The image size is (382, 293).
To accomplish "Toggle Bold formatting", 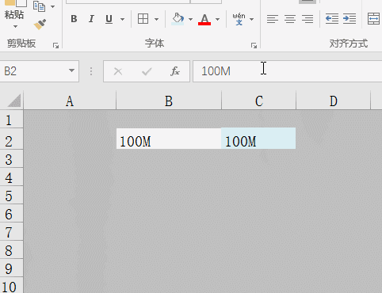I will [74, 19].
